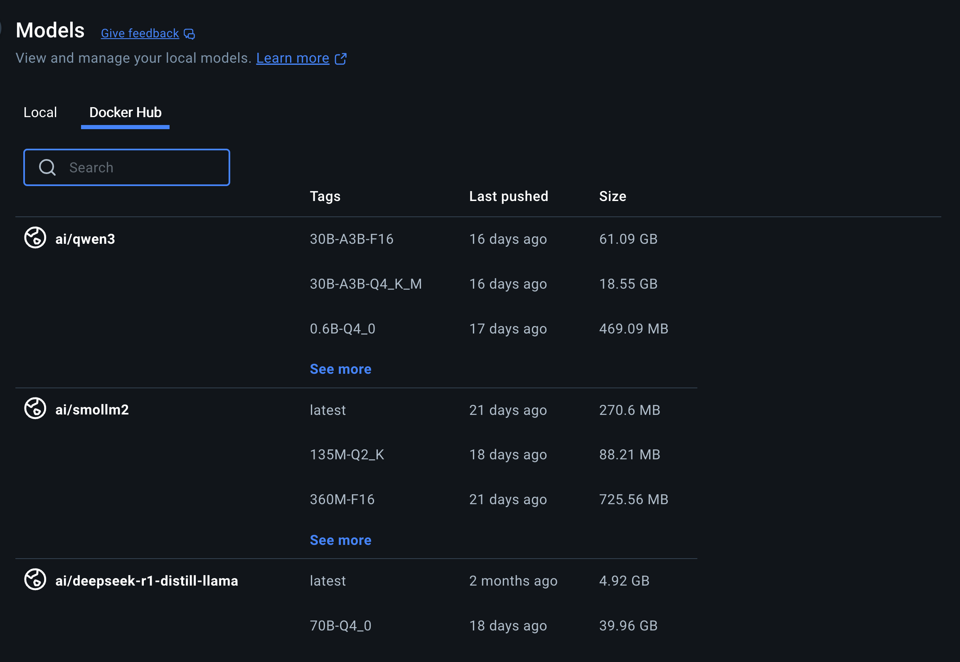The width and height of the screenshot is (960, 662).
Task: Open the Give feedback link
Action: pos(140,34)
